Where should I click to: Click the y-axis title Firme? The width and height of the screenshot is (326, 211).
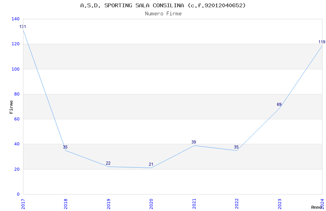coord(11,107)
